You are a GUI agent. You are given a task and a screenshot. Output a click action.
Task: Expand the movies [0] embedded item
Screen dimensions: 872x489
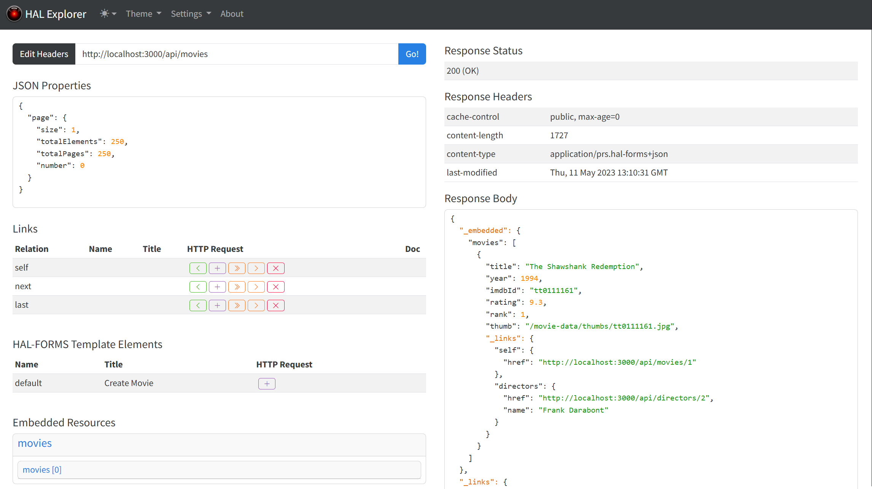click(x=42, y=470)
